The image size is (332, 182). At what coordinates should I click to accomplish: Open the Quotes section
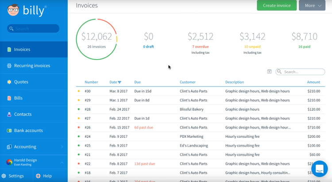point(34,82)
